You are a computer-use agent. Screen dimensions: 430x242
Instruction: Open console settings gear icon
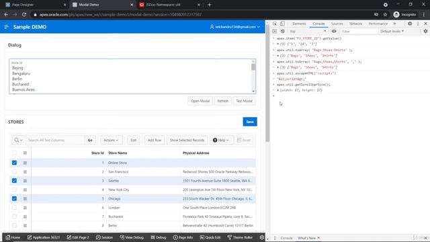(x=425, y=32)
